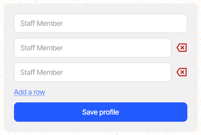Clear the middle row using its red X icon
Image resolution: width=201 pixels, height=135 pixels.
182,48
